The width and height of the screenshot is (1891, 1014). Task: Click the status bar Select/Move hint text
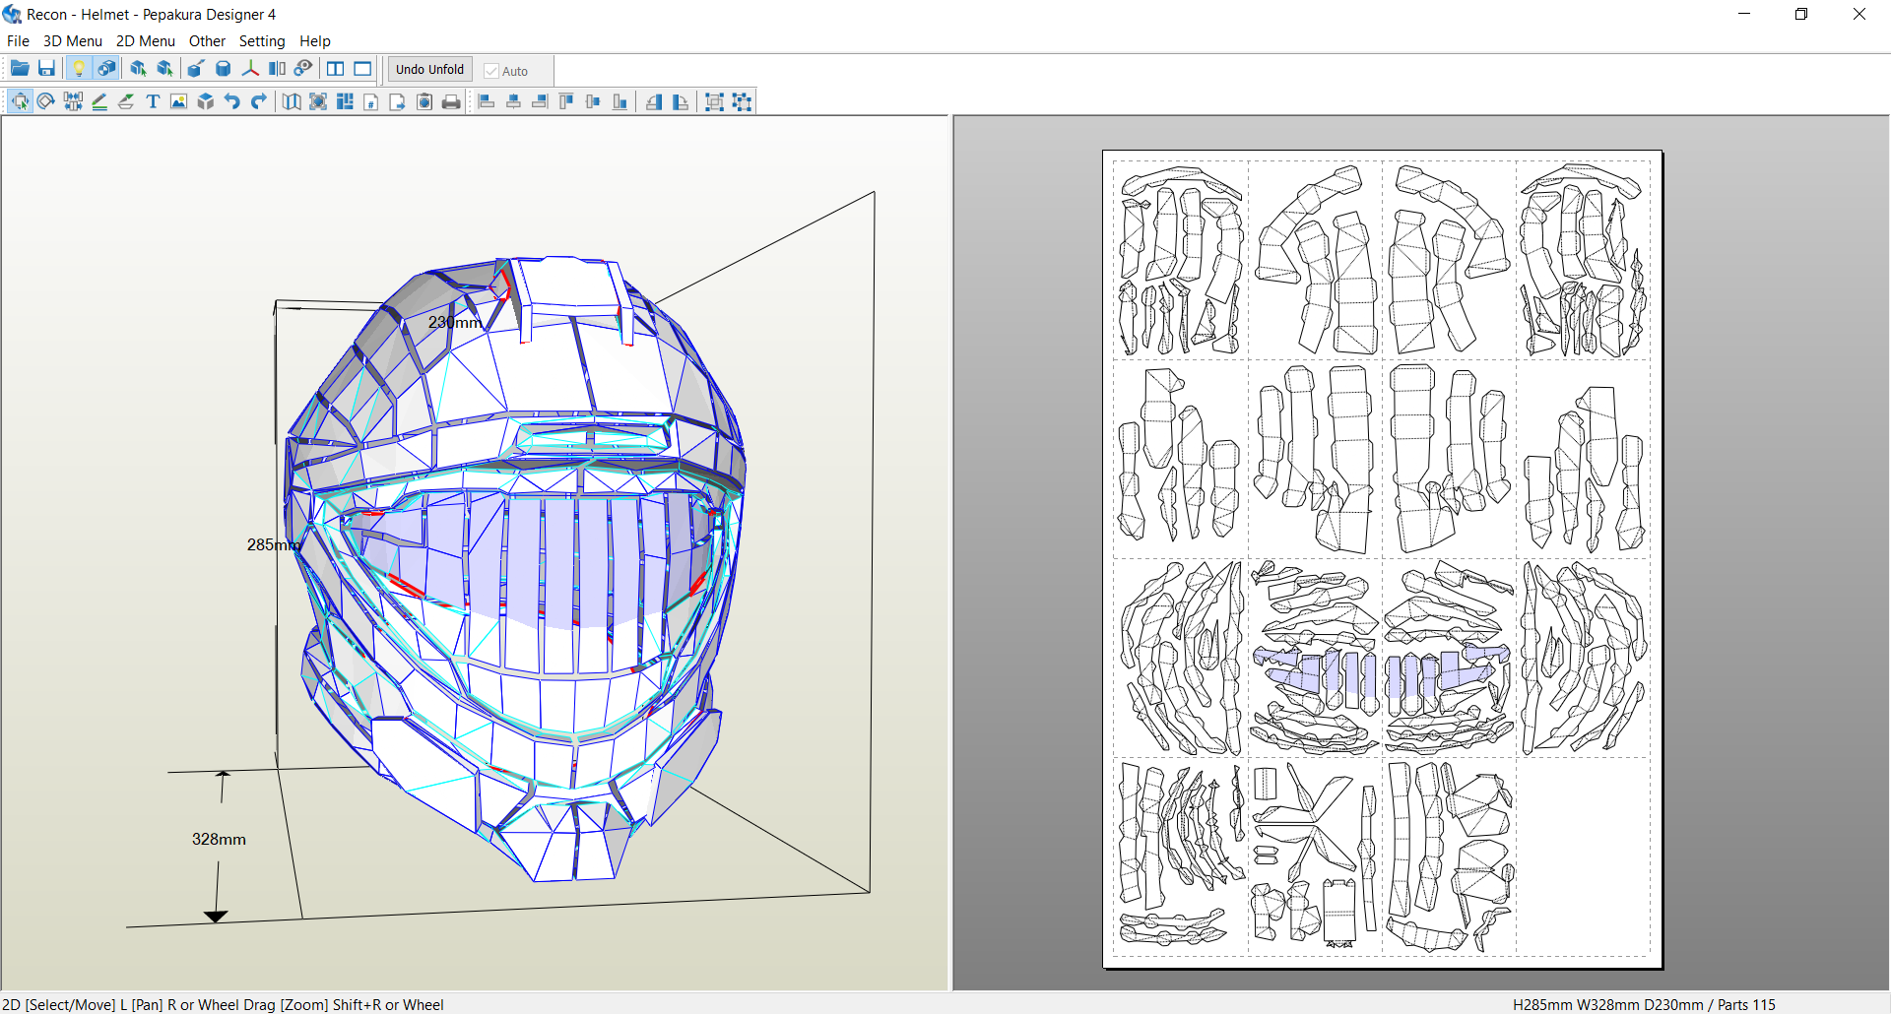(x=223, y=1004)
